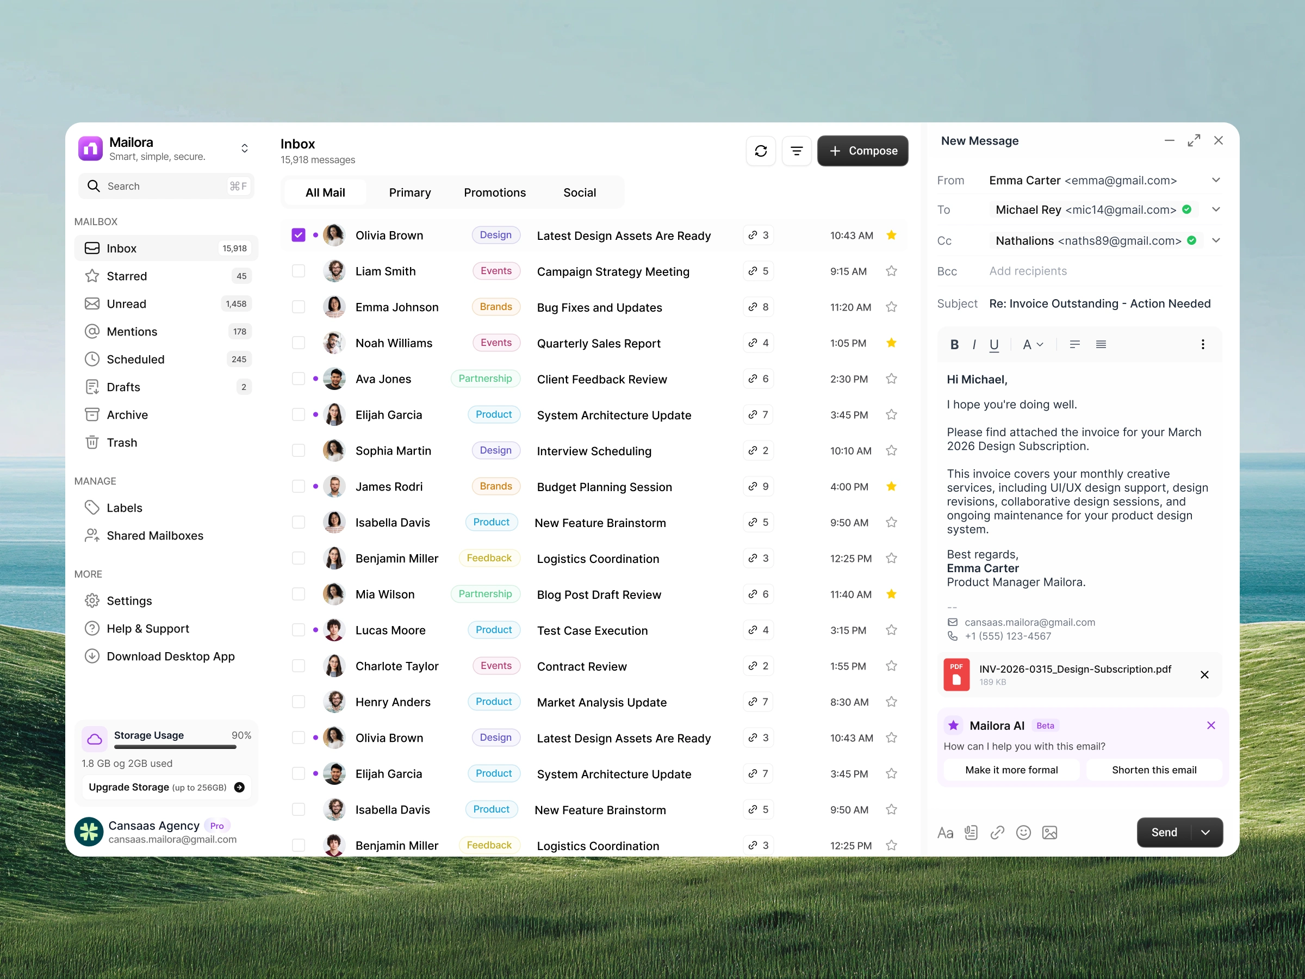Click 'Make it more formal' suggestion

coord(1011,770)
